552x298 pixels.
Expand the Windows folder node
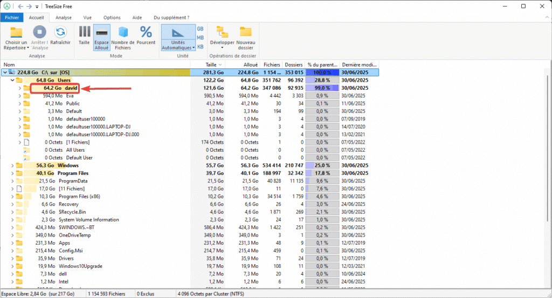click(12, 166)
